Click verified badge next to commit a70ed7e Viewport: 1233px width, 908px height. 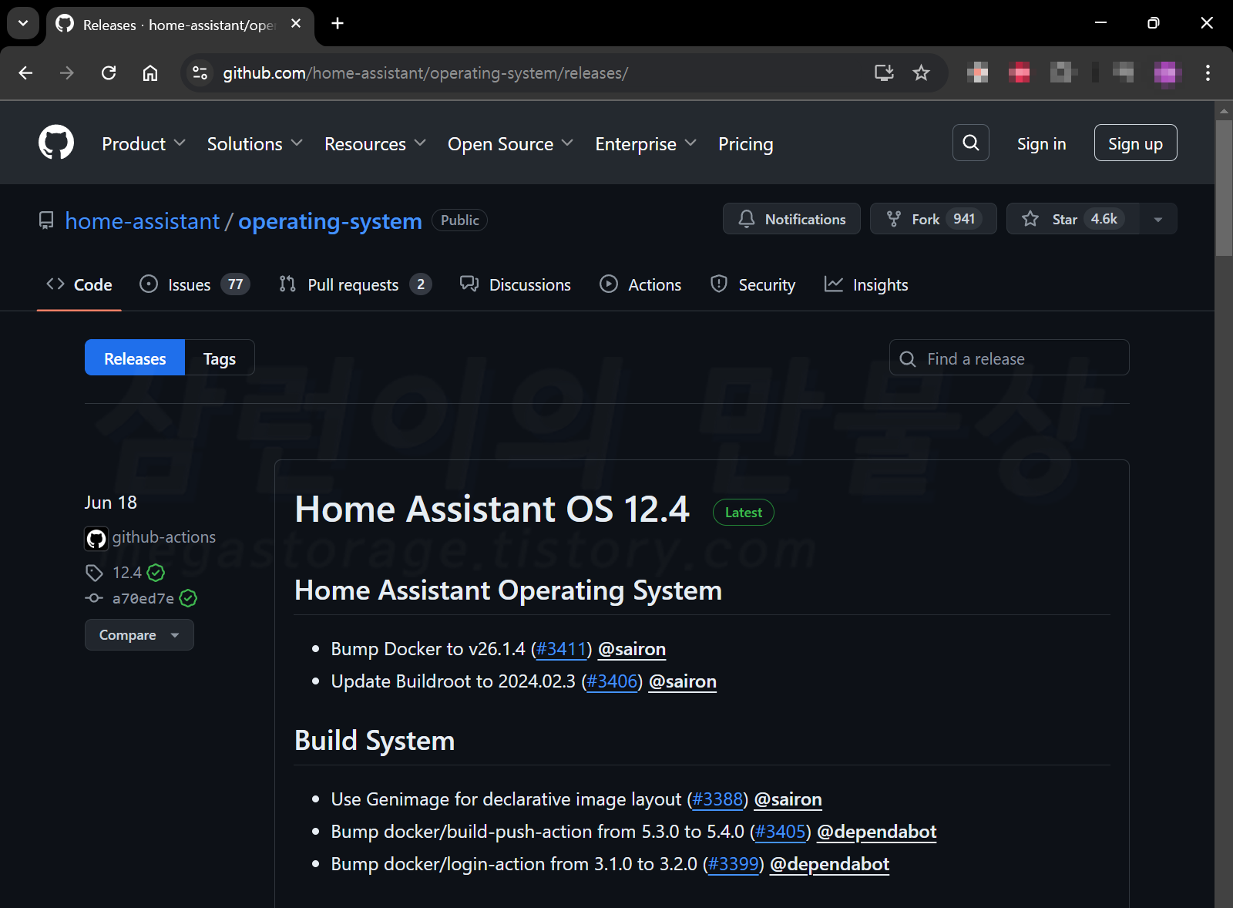click(x=188, y=598)
